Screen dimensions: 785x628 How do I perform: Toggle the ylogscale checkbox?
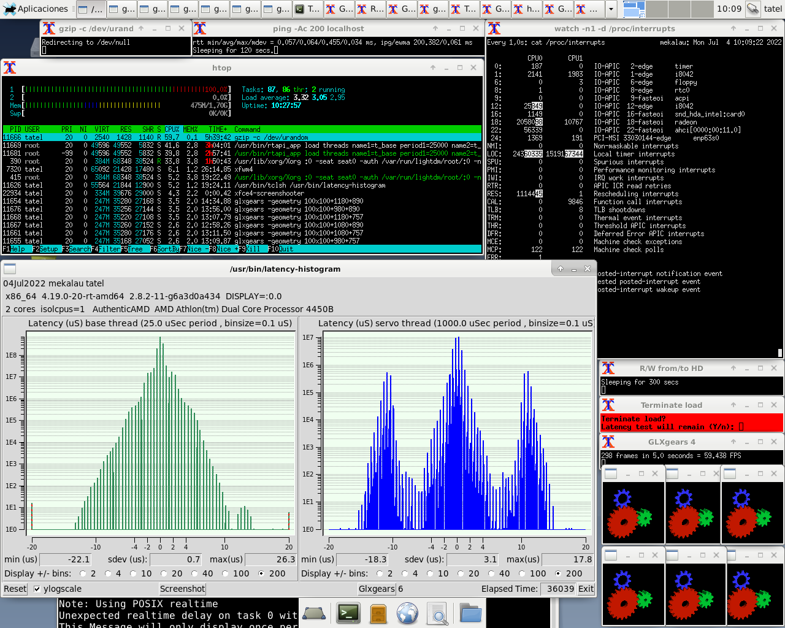37,589
